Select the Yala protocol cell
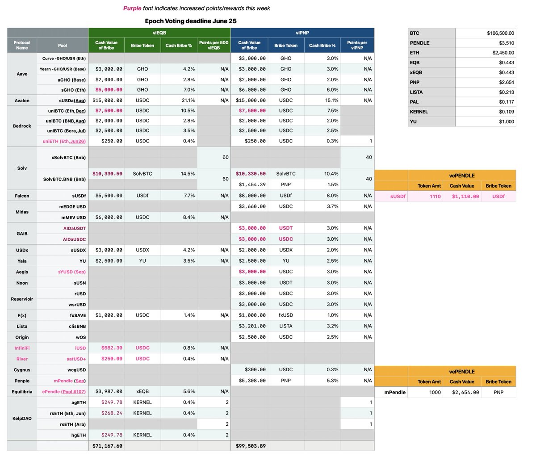Image resolution: width=536 pixels, height=461 pixels. coord(22,261)
